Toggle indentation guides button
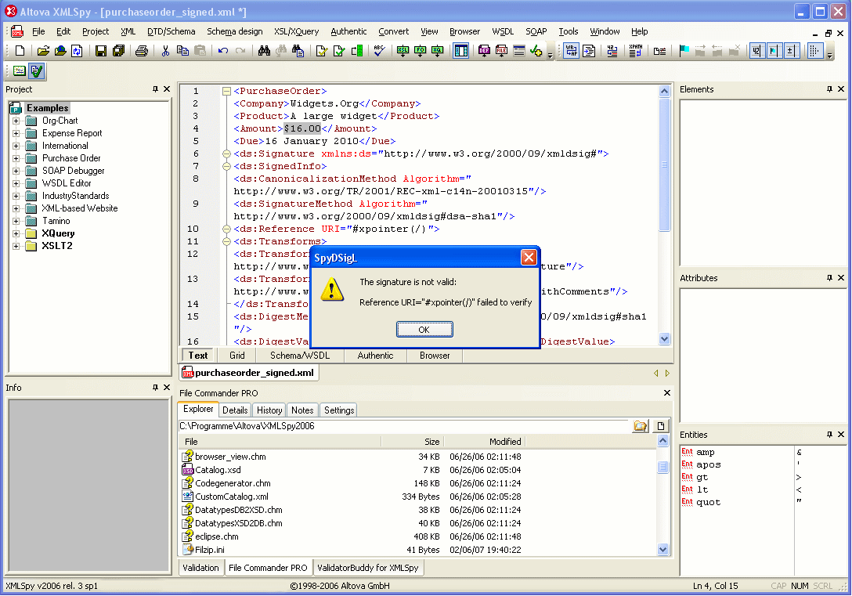Image resolution: width=852 pixels, height=596 pixels. 814,51
